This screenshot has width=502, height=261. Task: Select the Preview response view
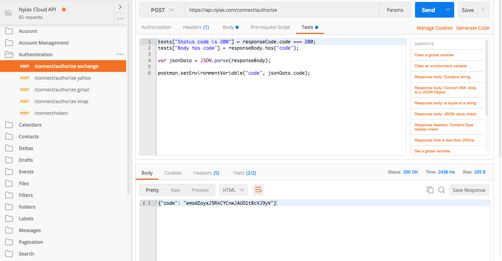pos(200,190)
